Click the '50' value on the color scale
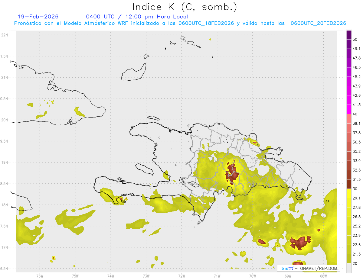This screenshot has width=363, height=280. (355, 40)
